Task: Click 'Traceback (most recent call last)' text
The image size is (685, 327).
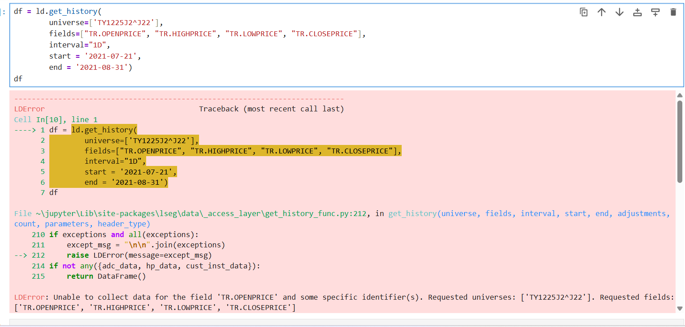Action: coord(272,109)
